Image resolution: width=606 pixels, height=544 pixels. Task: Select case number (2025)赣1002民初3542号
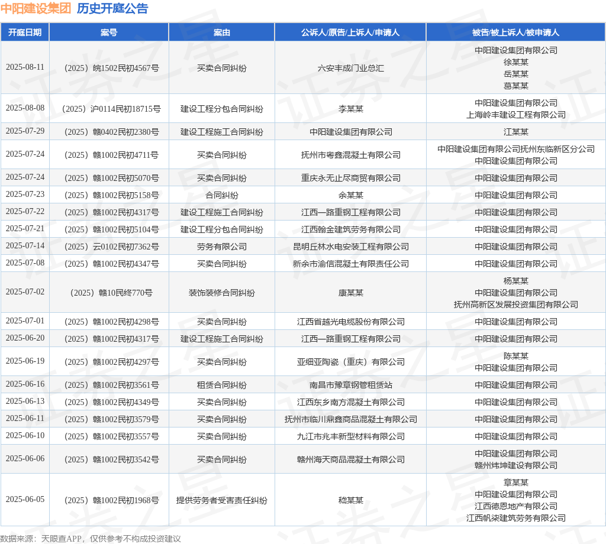pyautogui.click(x=111, y=460)
